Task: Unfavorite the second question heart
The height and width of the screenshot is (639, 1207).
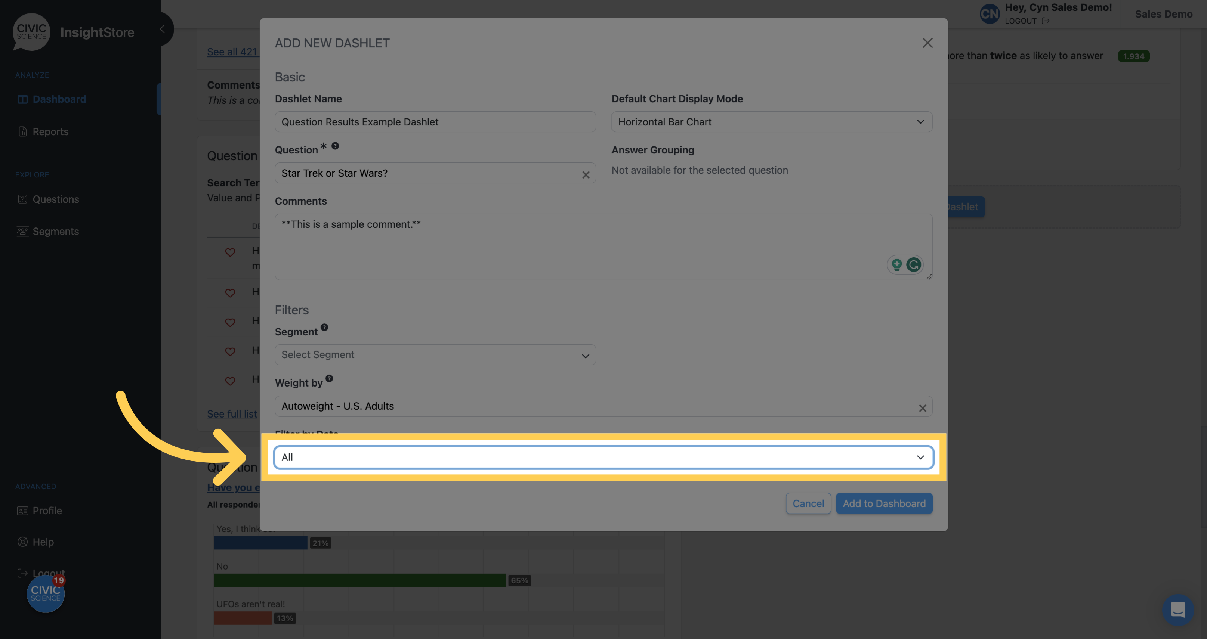Action: [x=230, y=294]
